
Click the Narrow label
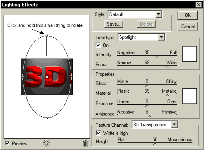pyautogui.click(x=124, y=62)
